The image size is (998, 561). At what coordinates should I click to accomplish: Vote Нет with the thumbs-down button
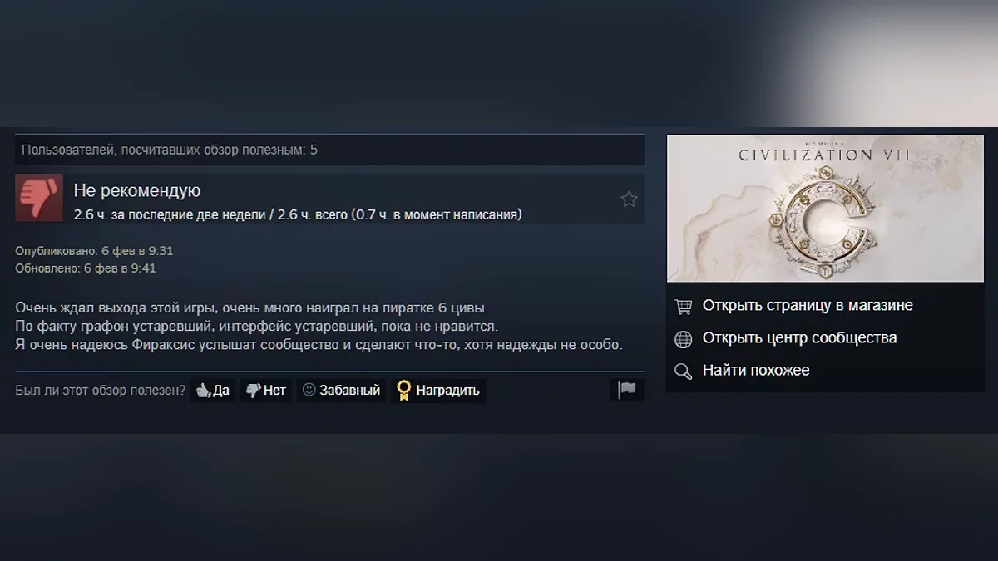[x=266, y=391]
